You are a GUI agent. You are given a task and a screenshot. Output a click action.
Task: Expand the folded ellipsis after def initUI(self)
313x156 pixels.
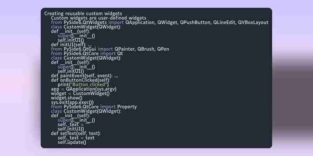[x=90, y=44]
